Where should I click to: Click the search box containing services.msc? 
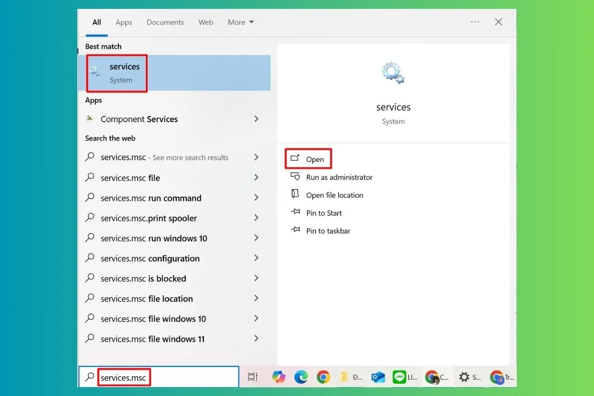(158, 378)
